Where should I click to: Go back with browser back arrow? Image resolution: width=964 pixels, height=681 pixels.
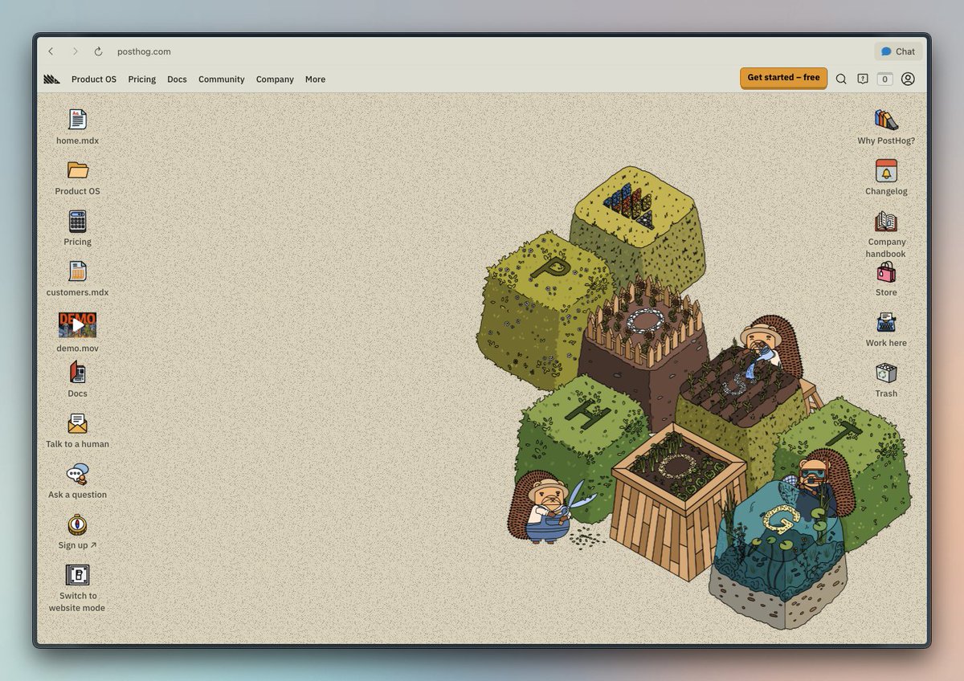51,51
